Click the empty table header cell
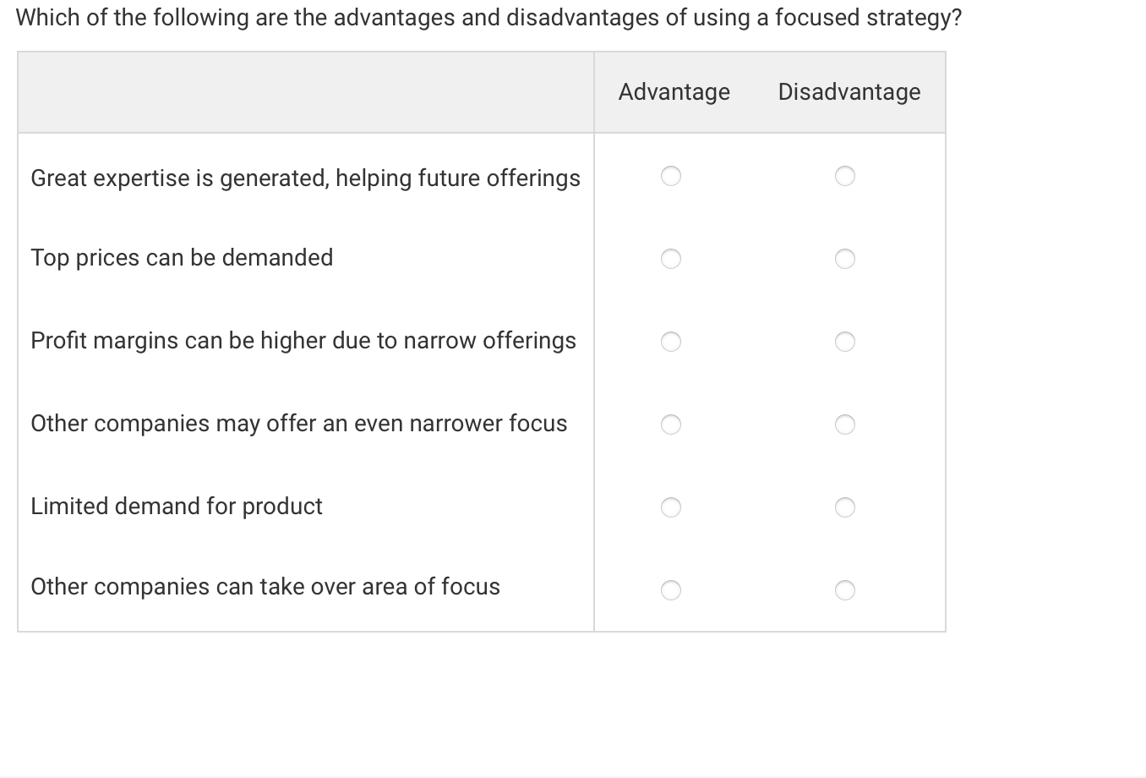Image resolution: width=1146 pixels, height=778 pixels. pyautogui.click(x=305, y=92)
